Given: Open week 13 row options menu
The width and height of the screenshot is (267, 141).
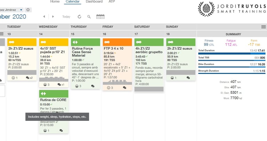Looking at the screenshot, I should click(x=2, y=34).
